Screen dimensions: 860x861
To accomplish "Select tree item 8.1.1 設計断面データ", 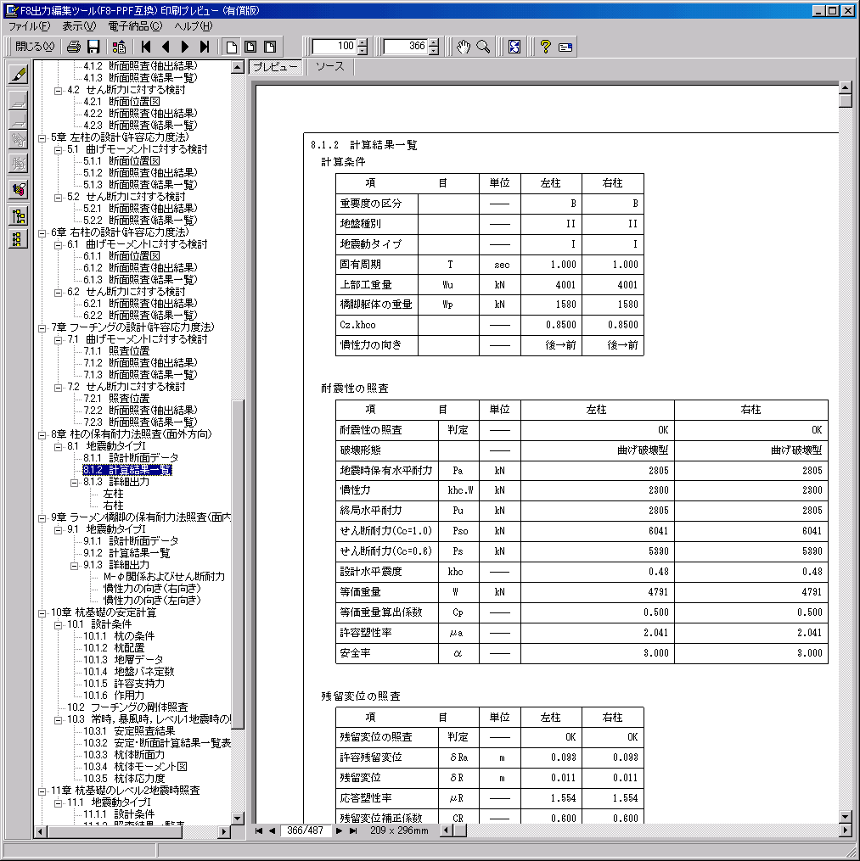I will (131, 458).
